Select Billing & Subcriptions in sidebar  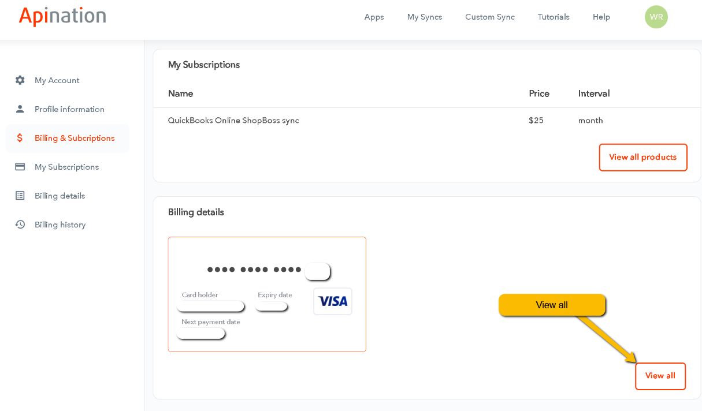[75, 138]
